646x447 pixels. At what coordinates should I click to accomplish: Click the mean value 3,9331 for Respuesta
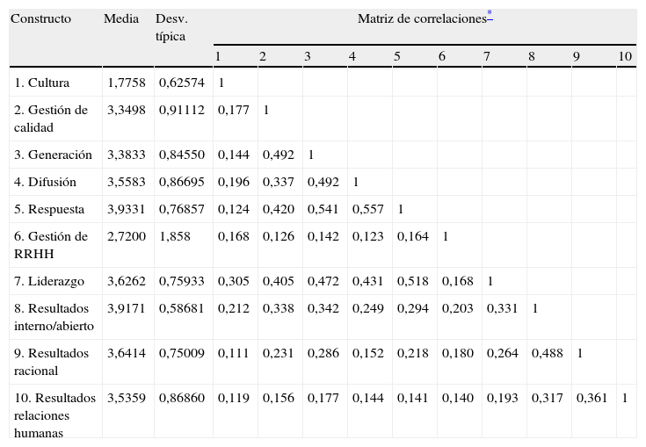(124, 211)
